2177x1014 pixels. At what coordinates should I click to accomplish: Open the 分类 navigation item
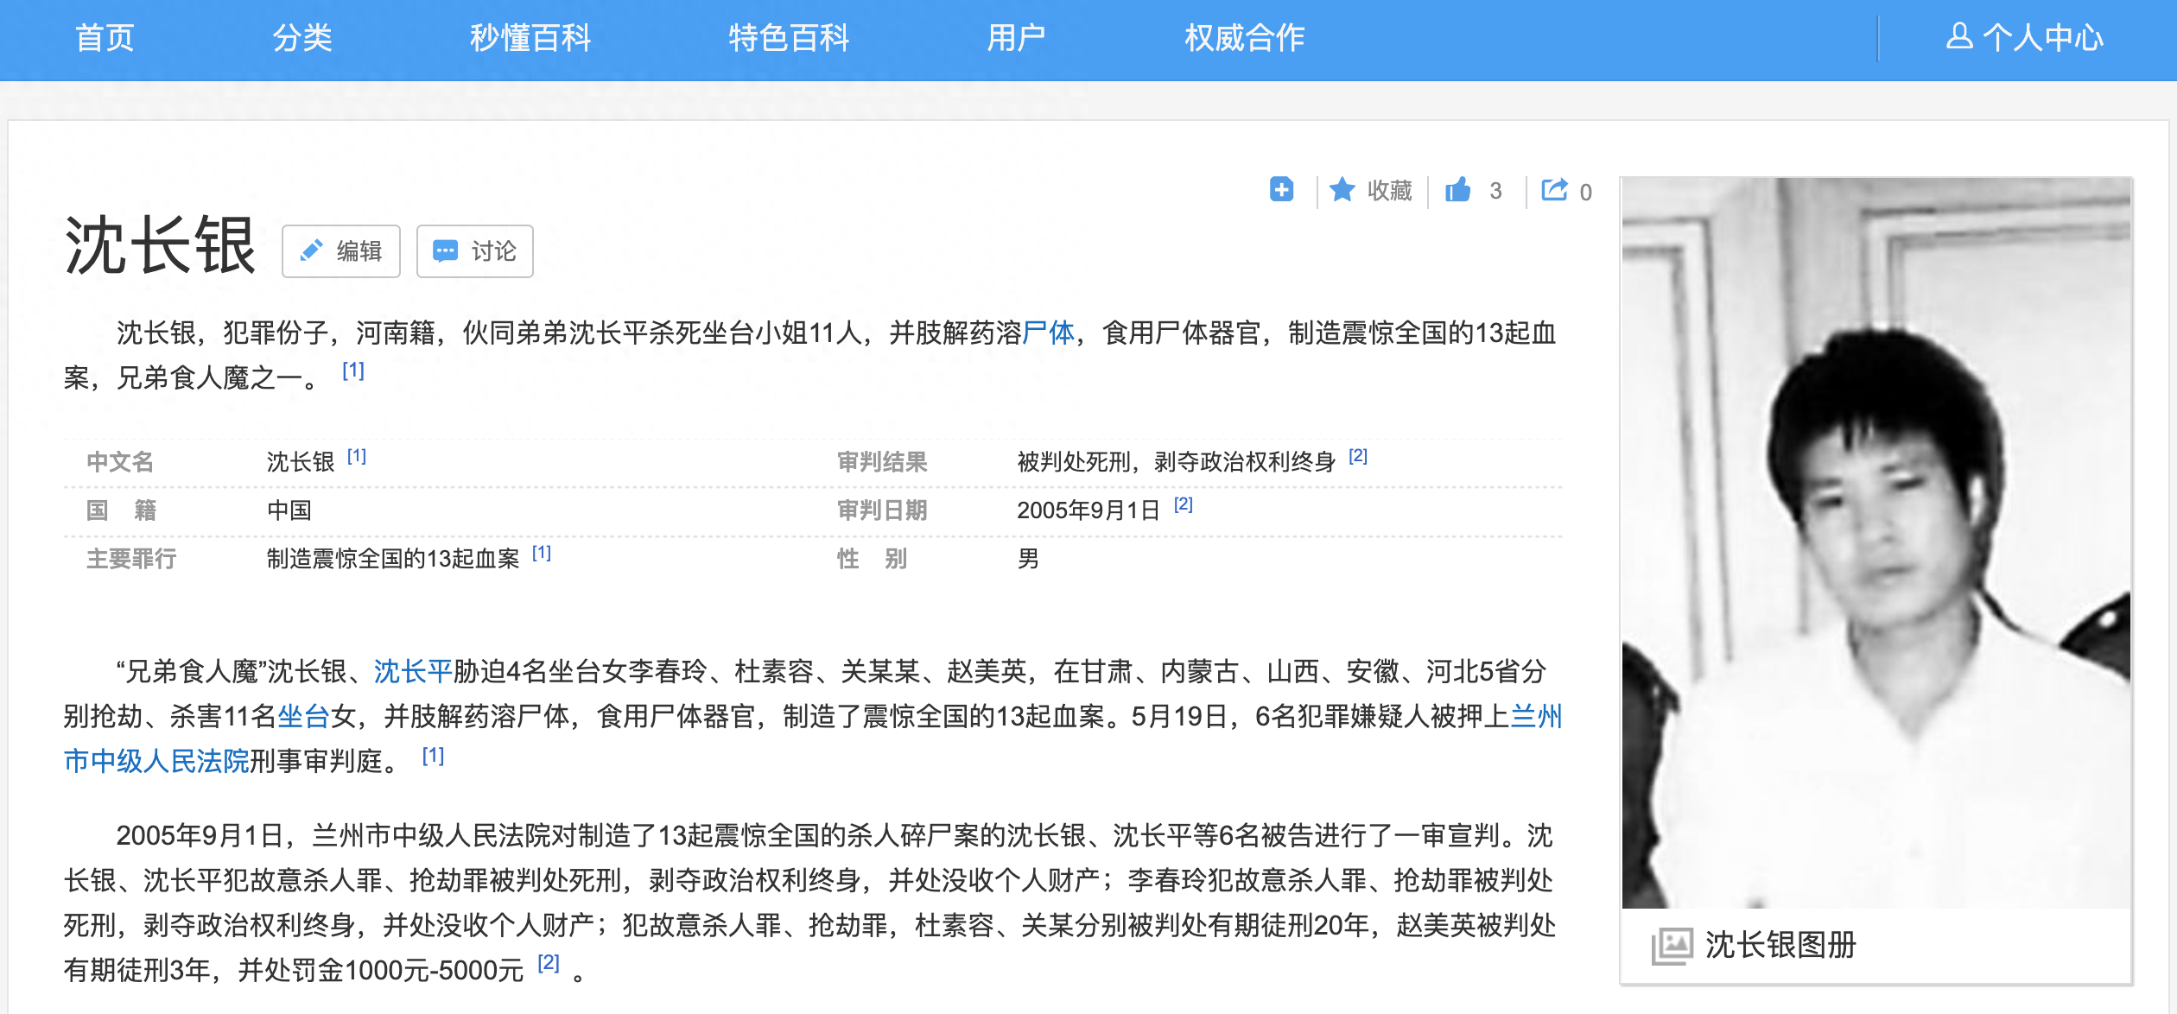[x=302, y=37]
